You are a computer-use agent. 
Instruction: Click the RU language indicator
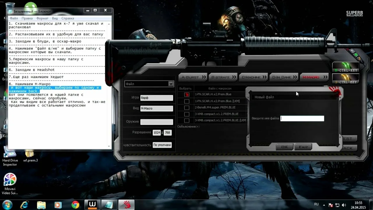[316, 204]
